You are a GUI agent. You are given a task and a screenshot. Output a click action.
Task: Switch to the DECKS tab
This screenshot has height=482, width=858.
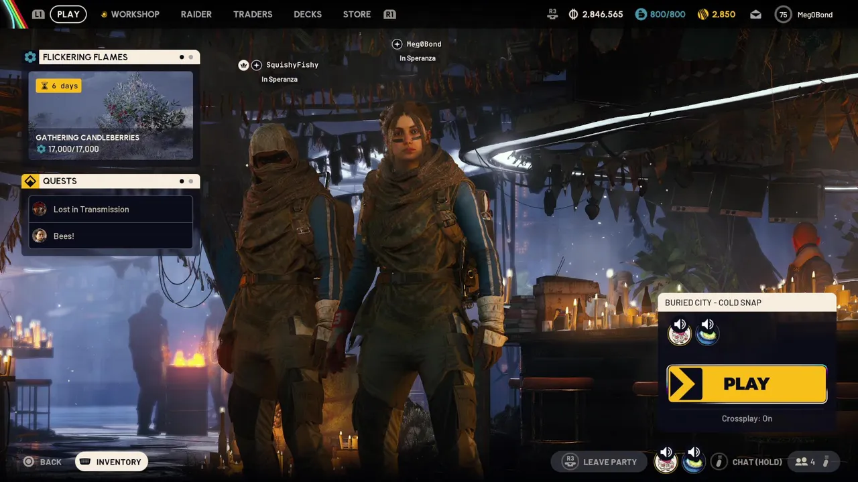click(308, 14)
